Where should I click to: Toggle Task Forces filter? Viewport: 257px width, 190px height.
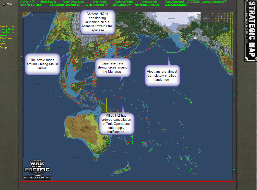tap(6, 38)
